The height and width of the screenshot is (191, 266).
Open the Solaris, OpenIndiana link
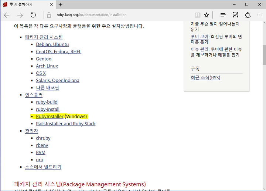pyautogui.click(x=58, y=80)
